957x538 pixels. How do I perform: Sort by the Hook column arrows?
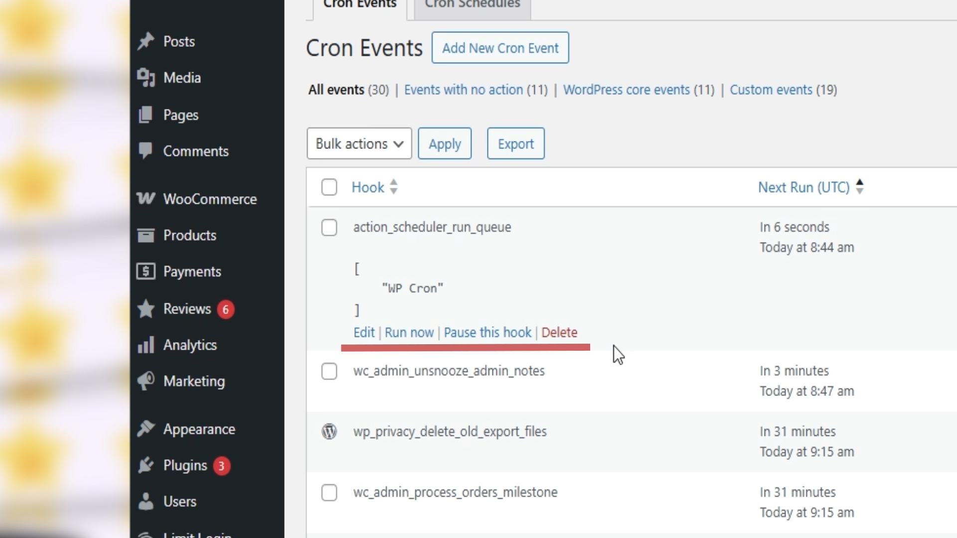(x=393, y=187)
